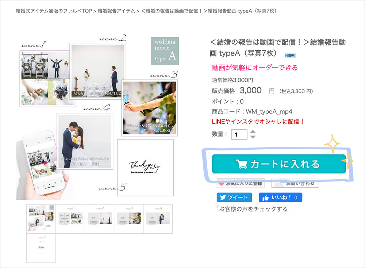Like the product with the Facebook いいね button

point(280,198)
